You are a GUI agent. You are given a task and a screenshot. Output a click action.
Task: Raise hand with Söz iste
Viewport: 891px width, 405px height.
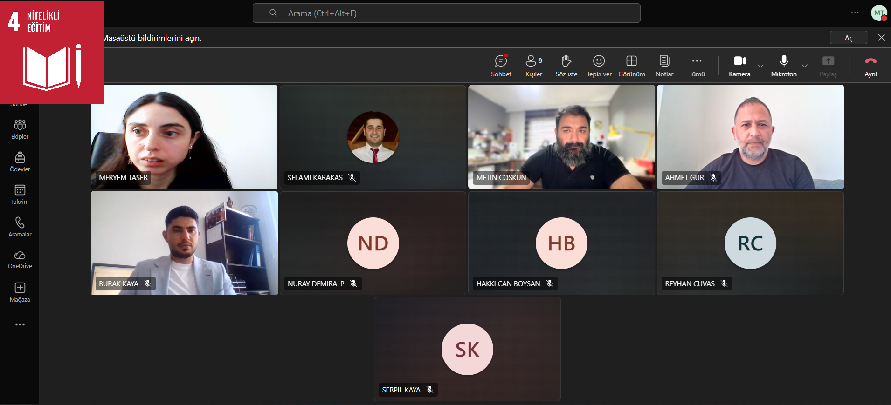click(566, 66)
